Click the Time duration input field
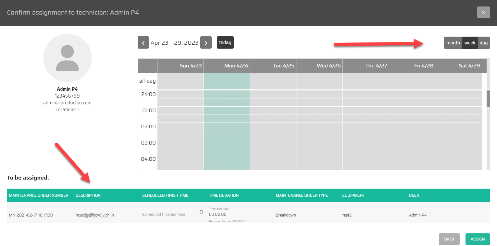The image size is (497, 246). pyautogui.click(x=240, y=214)
